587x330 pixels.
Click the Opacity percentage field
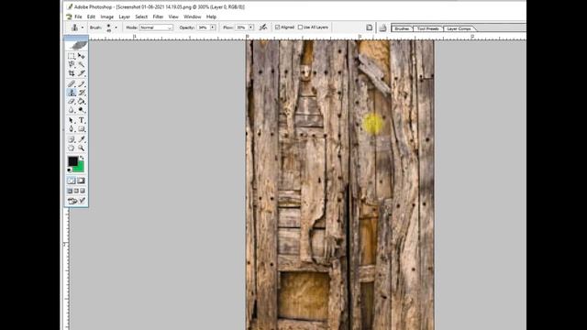click(x=204, y=27)
